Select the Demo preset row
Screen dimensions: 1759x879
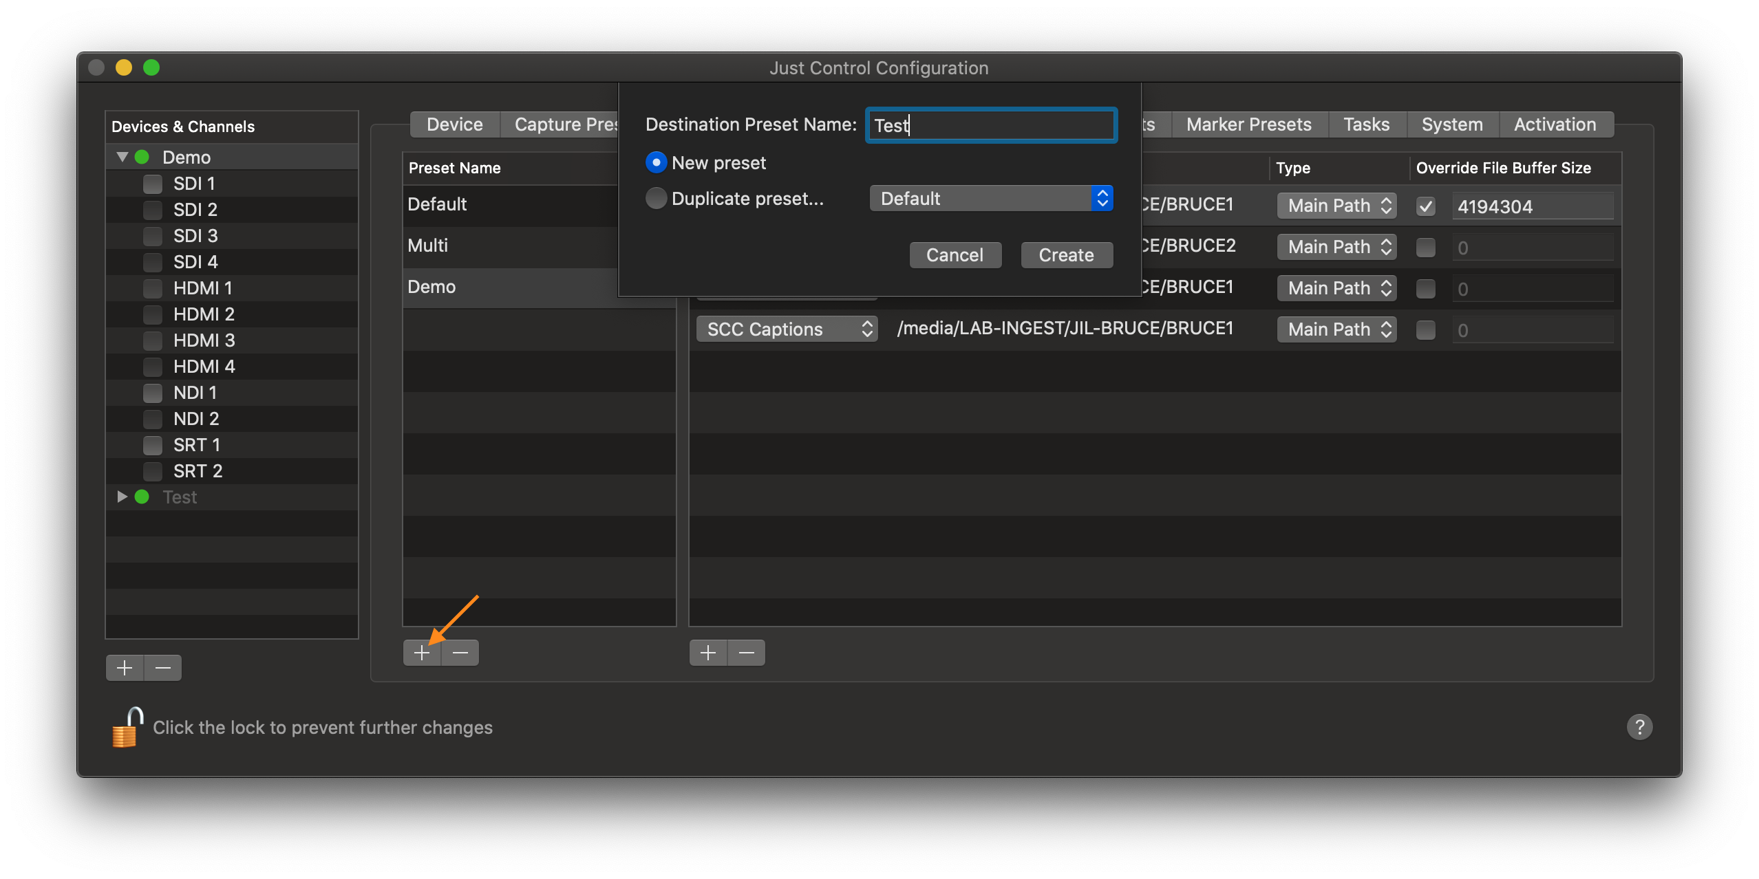click(511, 287)
